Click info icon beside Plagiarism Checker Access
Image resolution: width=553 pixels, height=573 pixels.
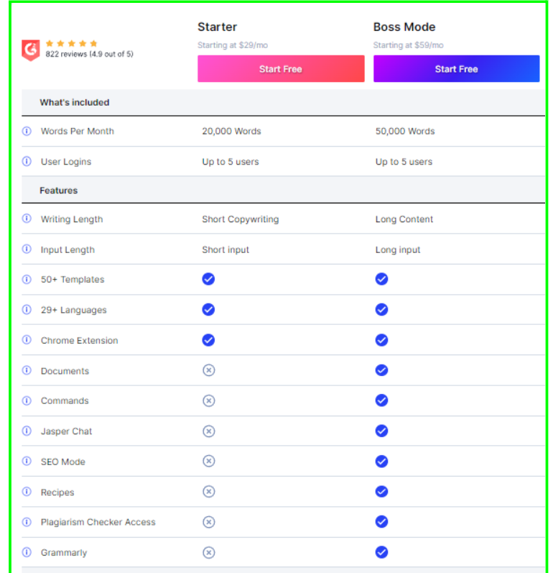pos(27,522)
